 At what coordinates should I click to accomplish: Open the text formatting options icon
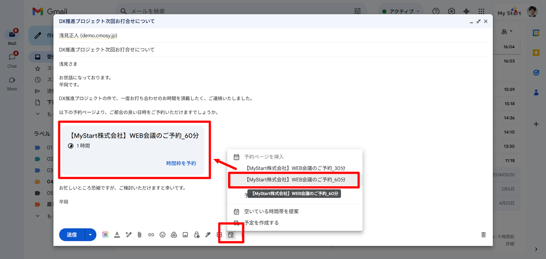117,234
